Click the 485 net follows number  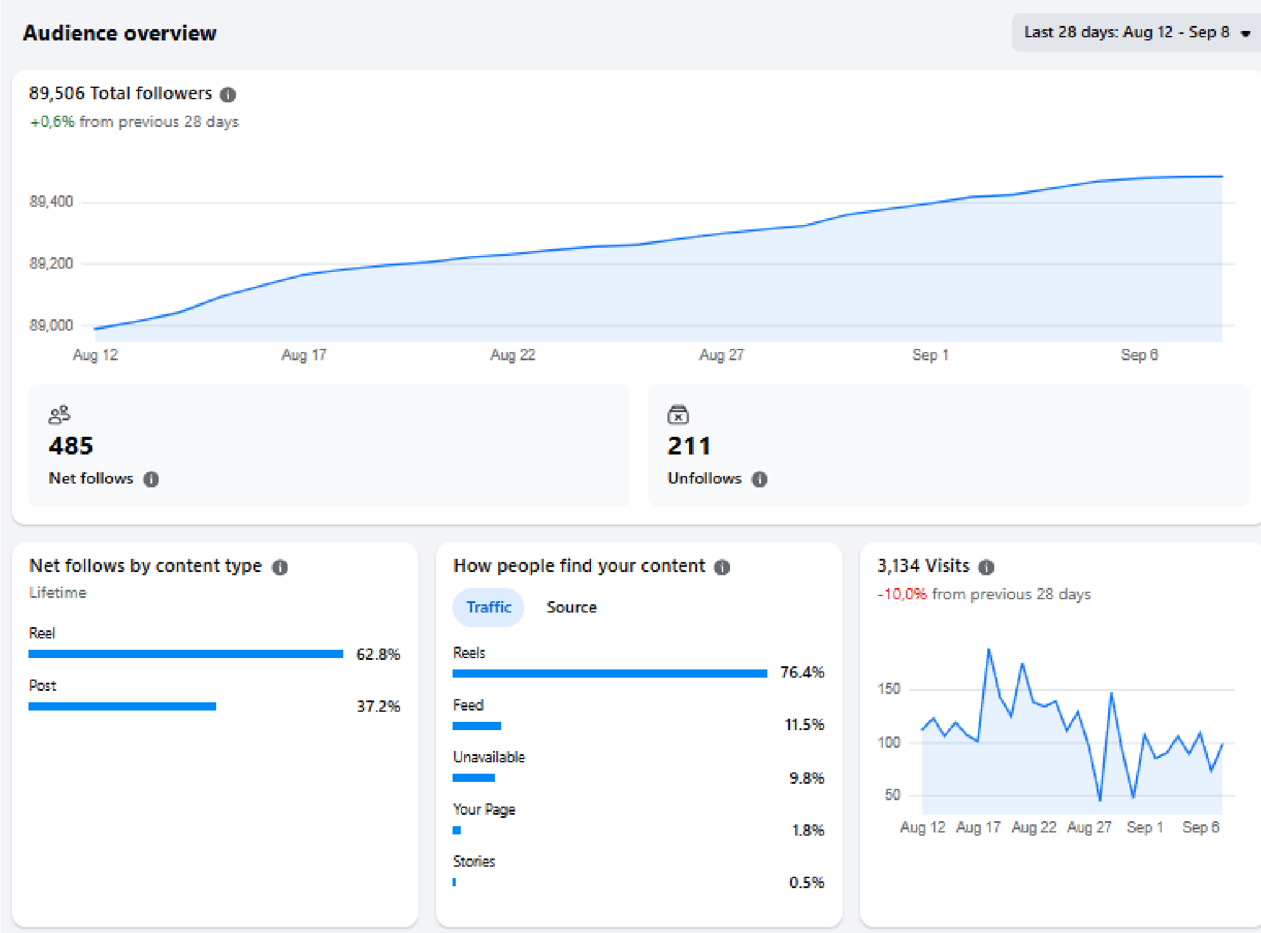coord(71,446)
